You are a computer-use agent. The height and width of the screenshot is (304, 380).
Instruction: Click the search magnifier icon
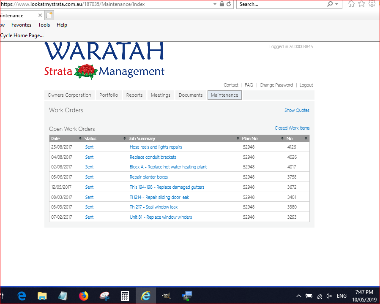[x=330, y=4]
